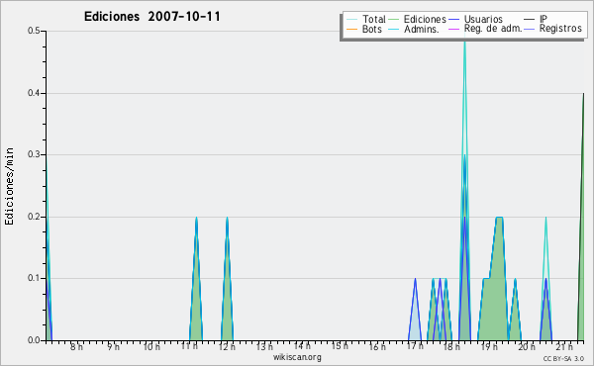594x366 pixels.
Task: Click the 9 h x-axis tick label
Action: click(x=113, y=346)
